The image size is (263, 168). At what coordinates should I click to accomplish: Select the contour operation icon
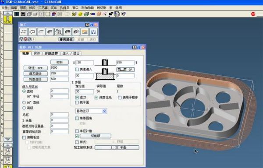[32, 32]
